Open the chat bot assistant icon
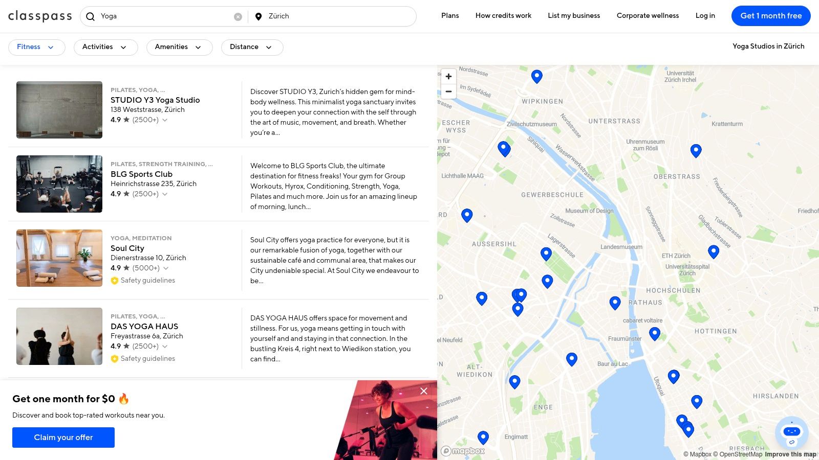This screenshot has height=460, width=819. [x=791, y=432]
